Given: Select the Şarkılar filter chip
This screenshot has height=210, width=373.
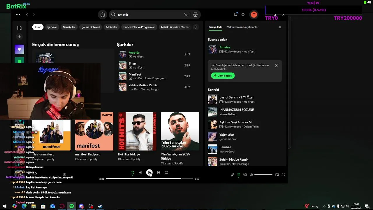Looking at the screenshot, I should 52,27.
